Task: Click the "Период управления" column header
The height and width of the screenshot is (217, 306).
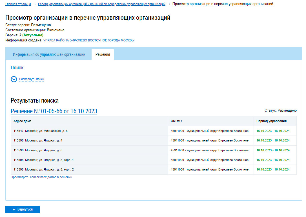Action: point(271,121)
